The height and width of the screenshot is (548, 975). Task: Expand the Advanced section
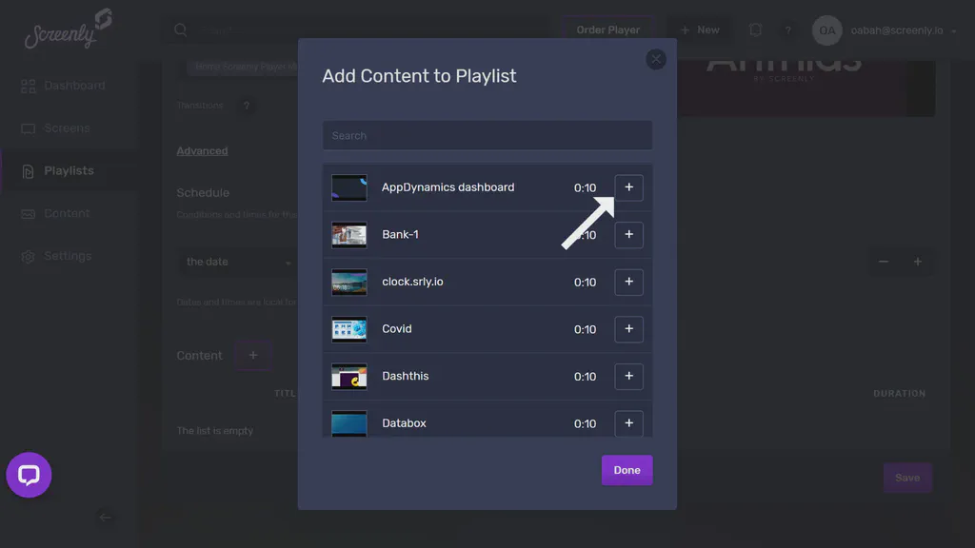point(203,150)
